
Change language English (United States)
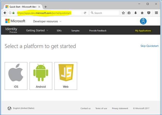[24, 108]
